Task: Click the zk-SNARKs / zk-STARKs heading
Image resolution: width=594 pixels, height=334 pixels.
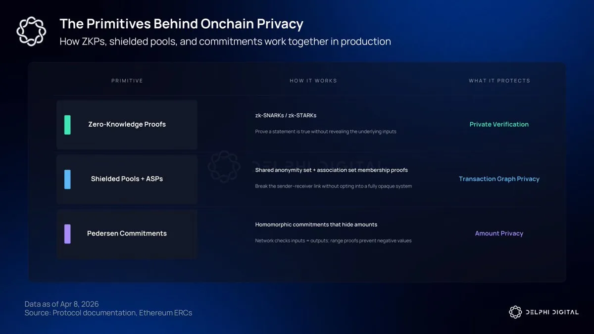Action: (286, 115)
